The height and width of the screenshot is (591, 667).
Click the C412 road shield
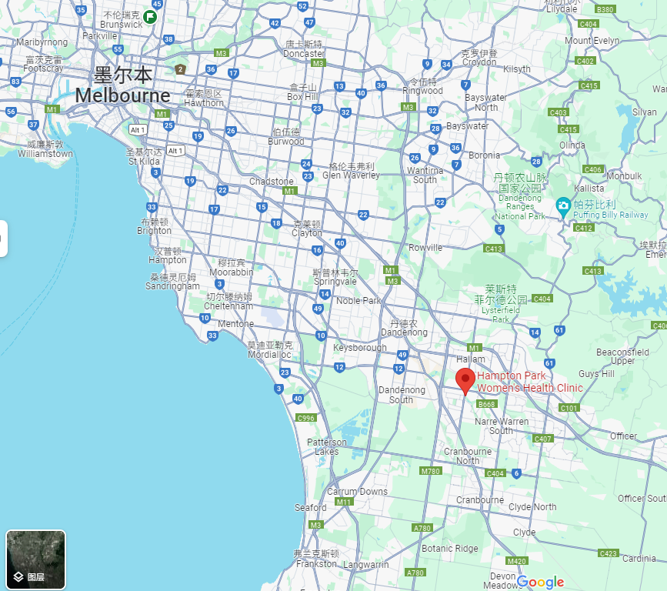click(x=583, y=228)
